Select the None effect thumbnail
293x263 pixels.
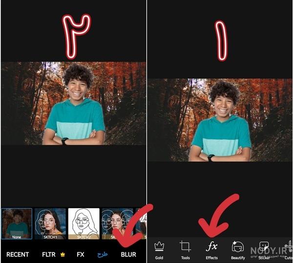17,224
